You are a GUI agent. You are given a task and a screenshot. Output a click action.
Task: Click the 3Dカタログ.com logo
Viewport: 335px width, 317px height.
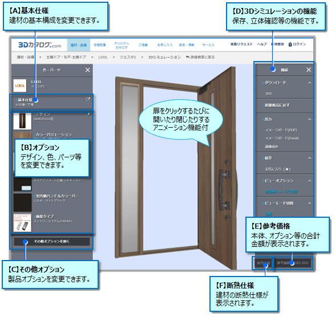[x=40, y=45]
